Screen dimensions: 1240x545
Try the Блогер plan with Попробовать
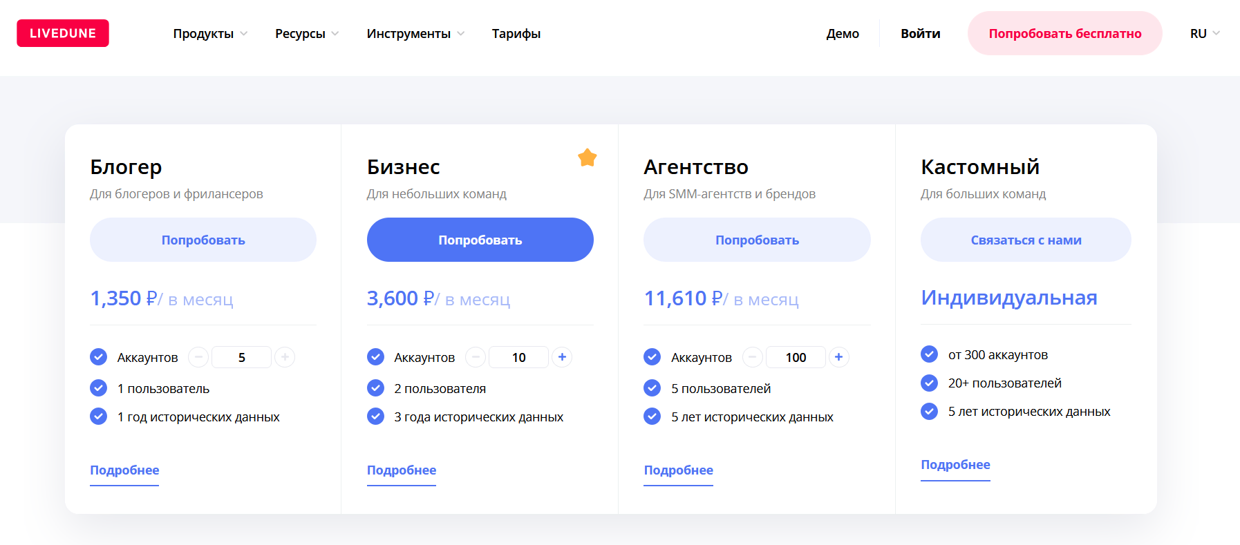click(x=203, y=240)
